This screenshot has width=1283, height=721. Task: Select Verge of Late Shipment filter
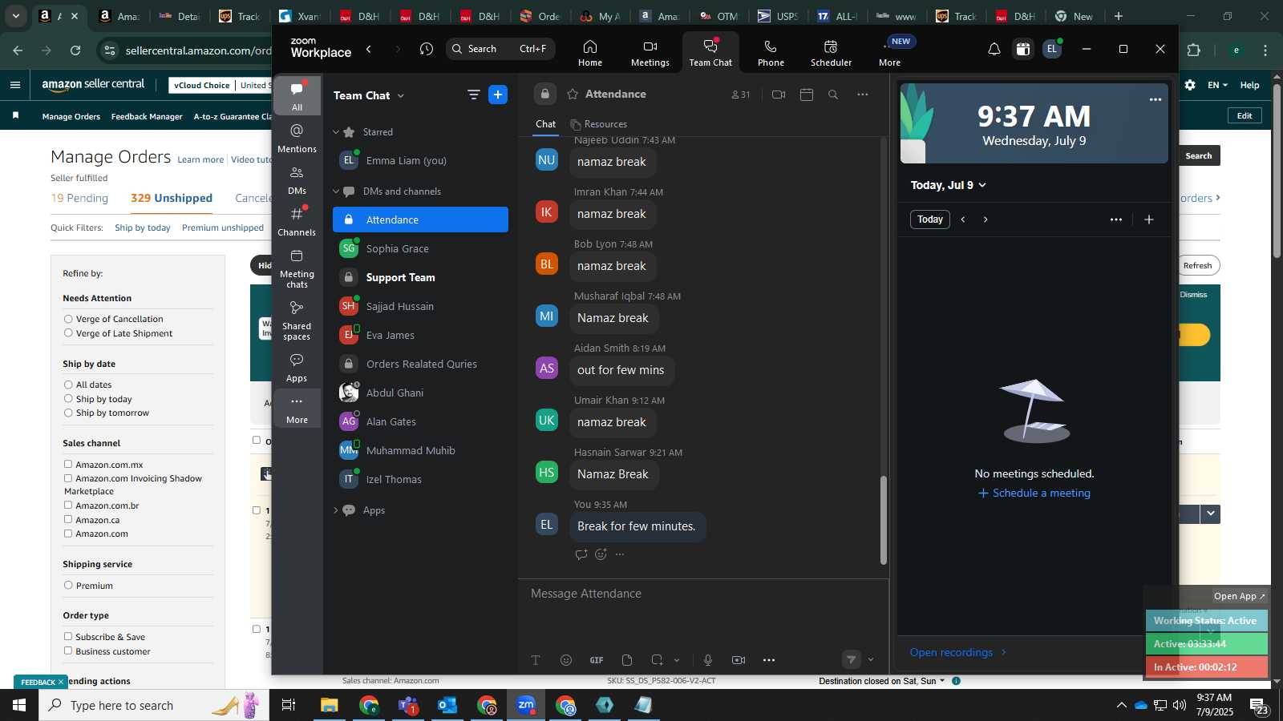(x=68, y=333)
